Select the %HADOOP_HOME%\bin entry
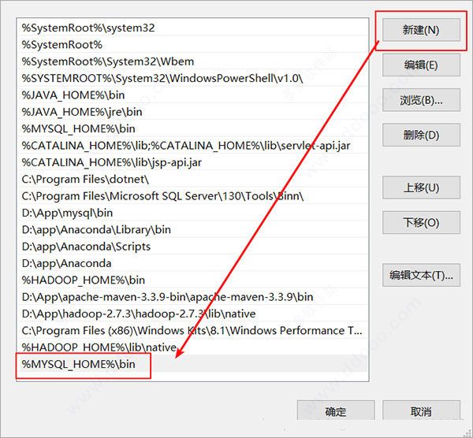Screen dimensions: 473x438 pos(192,280)
